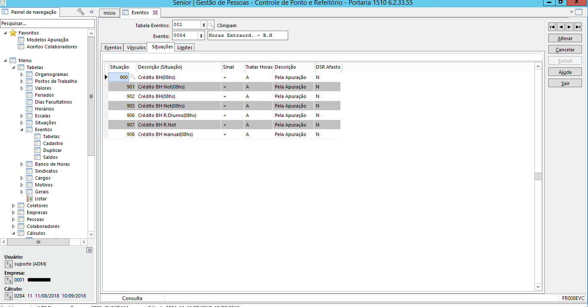
Task: Collapse the Favoritos tree section
Action: 5,33
